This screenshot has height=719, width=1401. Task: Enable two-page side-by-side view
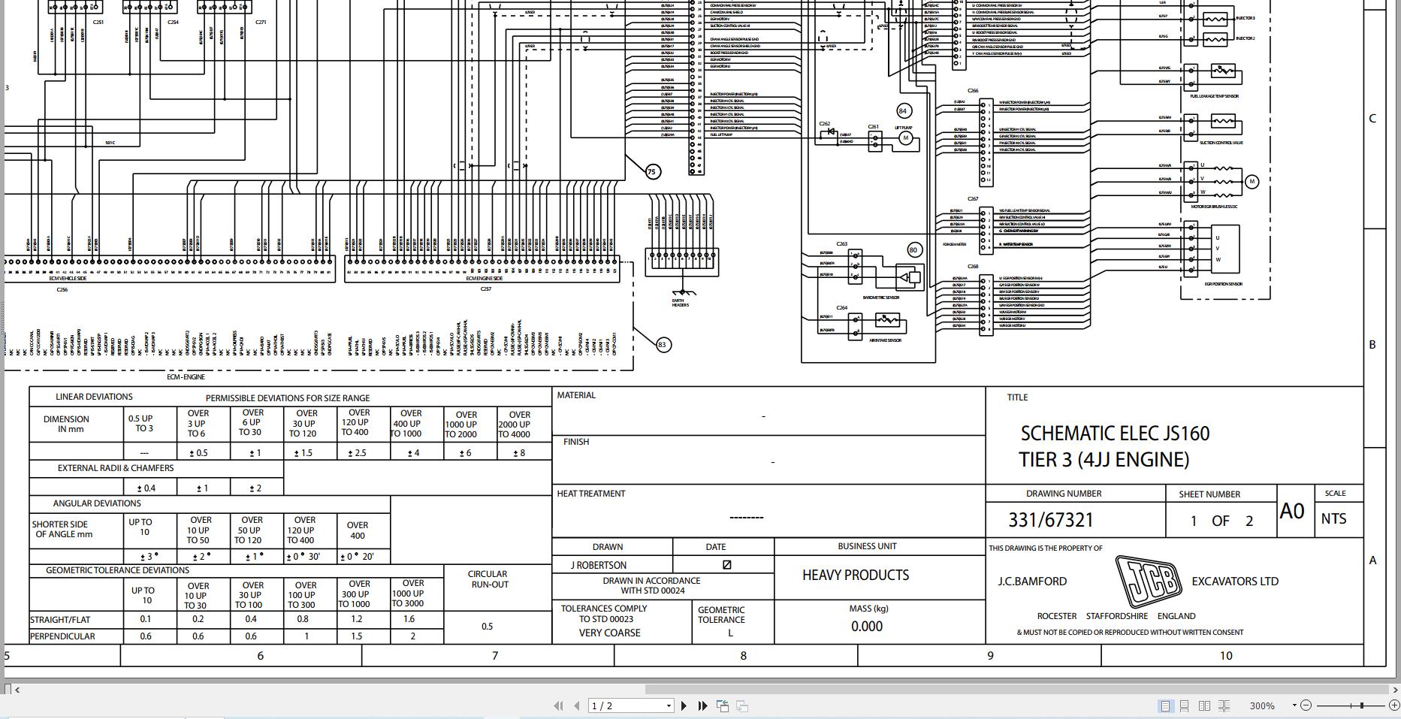click(1205, 705)
